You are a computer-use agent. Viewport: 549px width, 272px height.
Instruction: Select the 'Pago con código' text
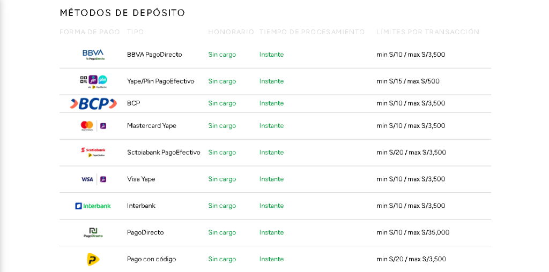tap(151, 259)
